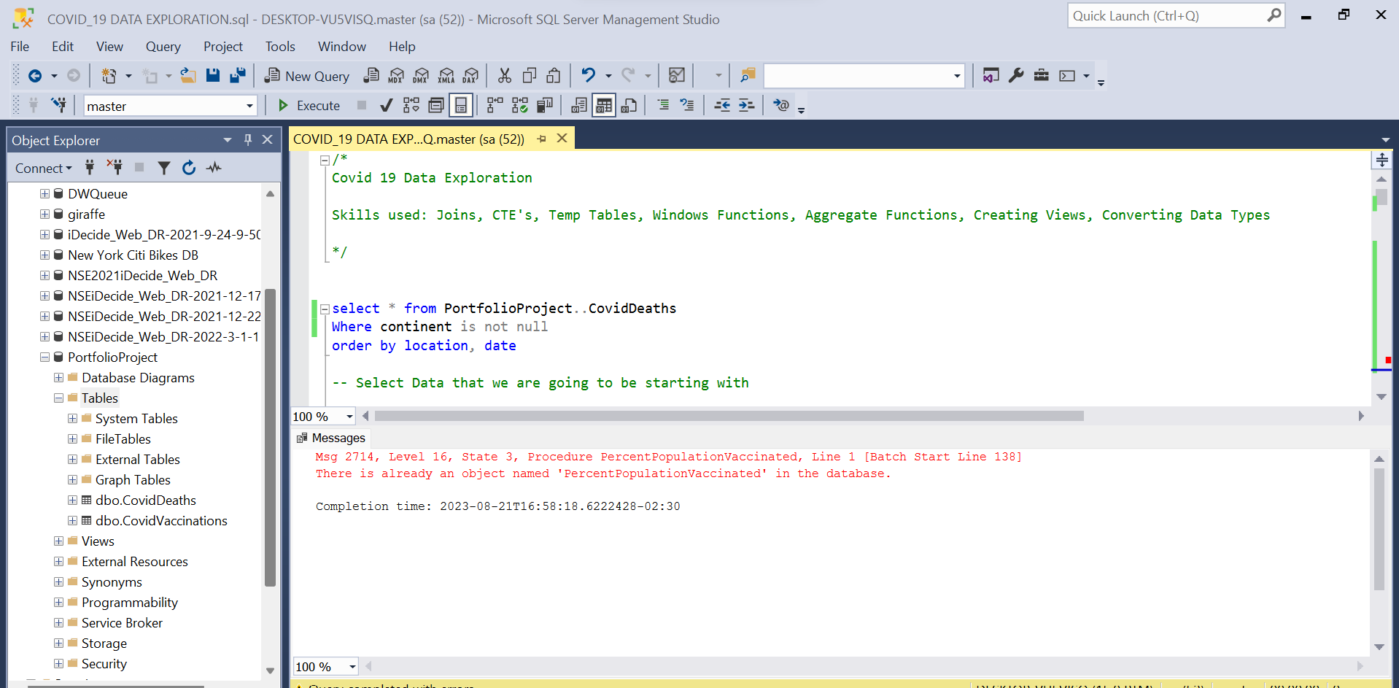This screenshot has width=1399, height=688.
Task: Click the Execute button
Action: (309, 106)
